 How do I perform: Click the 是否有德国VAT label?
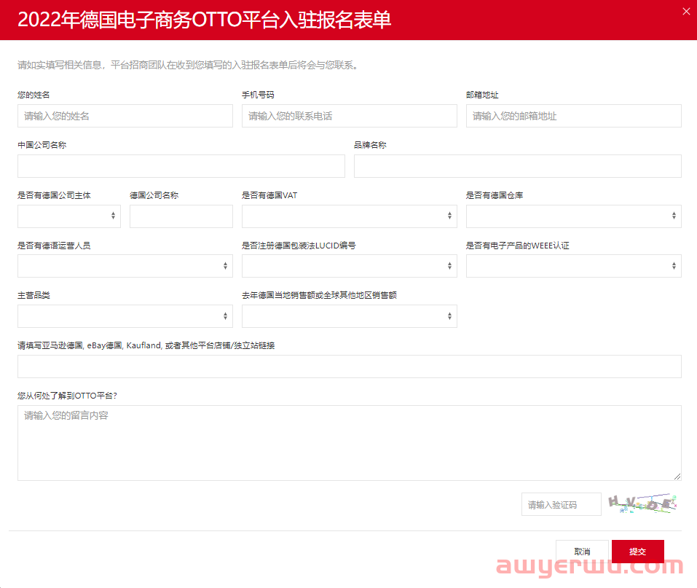[269, 195]
